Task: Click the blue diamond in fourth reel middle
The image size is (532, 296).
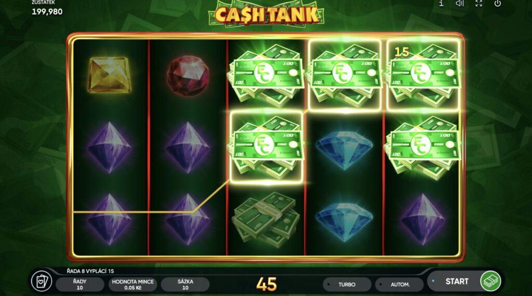Action: 344,149
